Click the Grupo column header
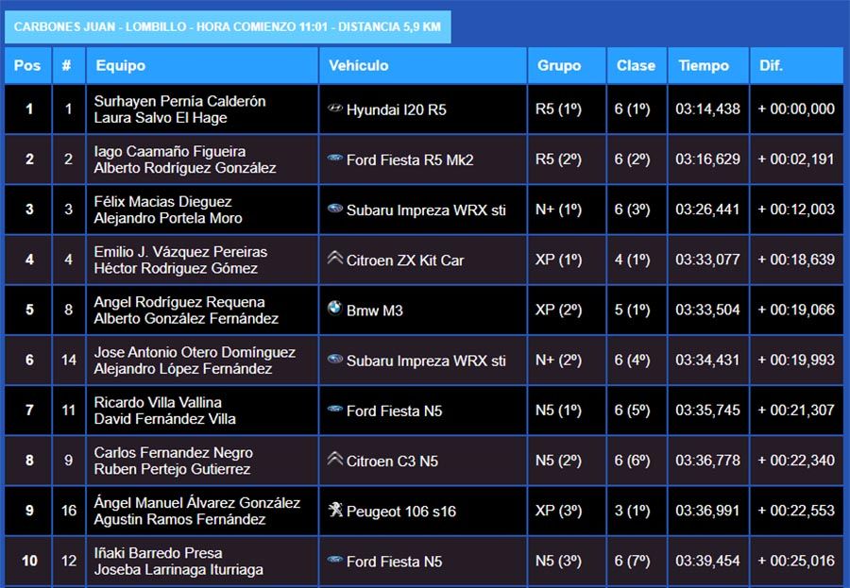Image resolution: width=850 pixels, height=588 pixels. [559, 66]
